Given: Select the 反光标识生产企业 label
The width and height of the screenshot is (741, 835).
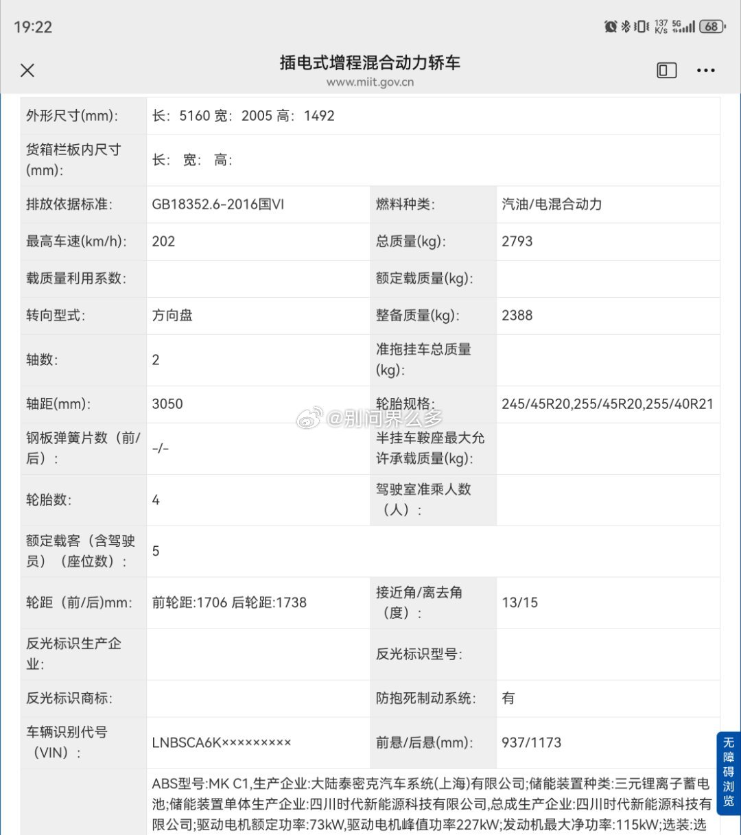Looking at the screenshot, I should tap(73, 653).
